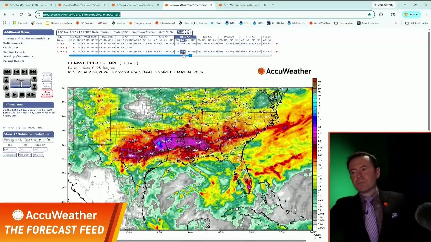This screenshot has height=242, width=431.
Task: Jump to the first frame of the loop
Action: point(7,72)
